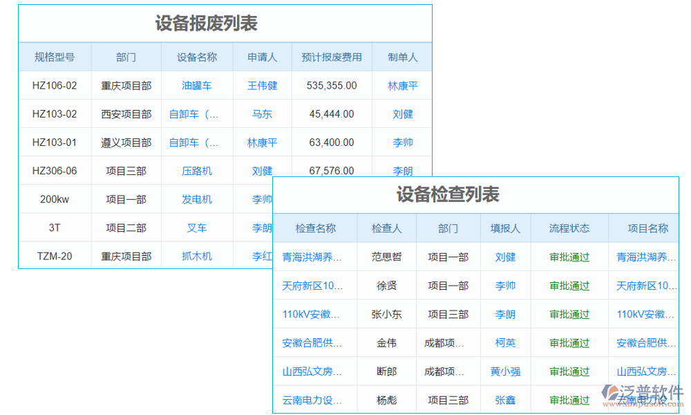The image size is (691, 415).
Task: Select 填报人 刘健 in inspection list
Action: click(505, 256)
